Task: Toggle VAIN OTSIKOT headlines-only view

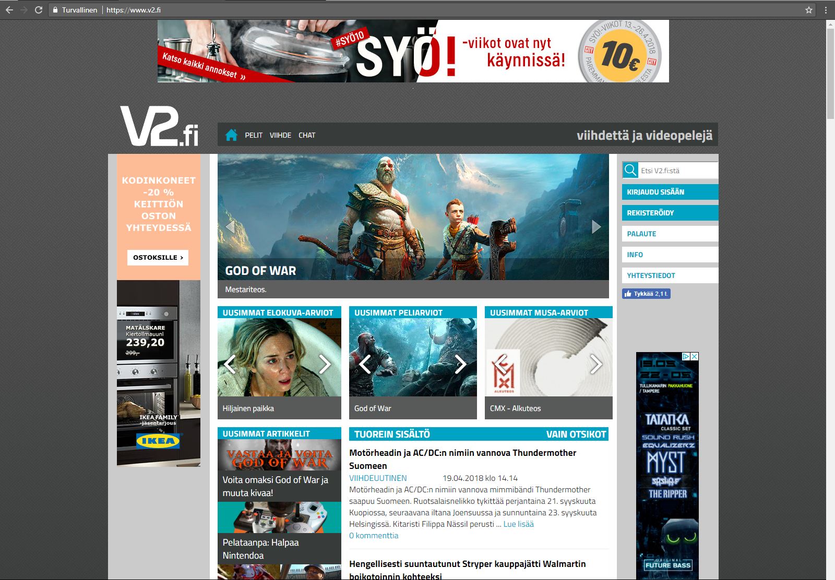Action: click(576, 434)
